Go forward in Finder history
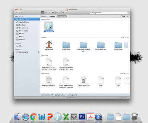The height and width of the screenshot is (123, 148). point(20,12)
